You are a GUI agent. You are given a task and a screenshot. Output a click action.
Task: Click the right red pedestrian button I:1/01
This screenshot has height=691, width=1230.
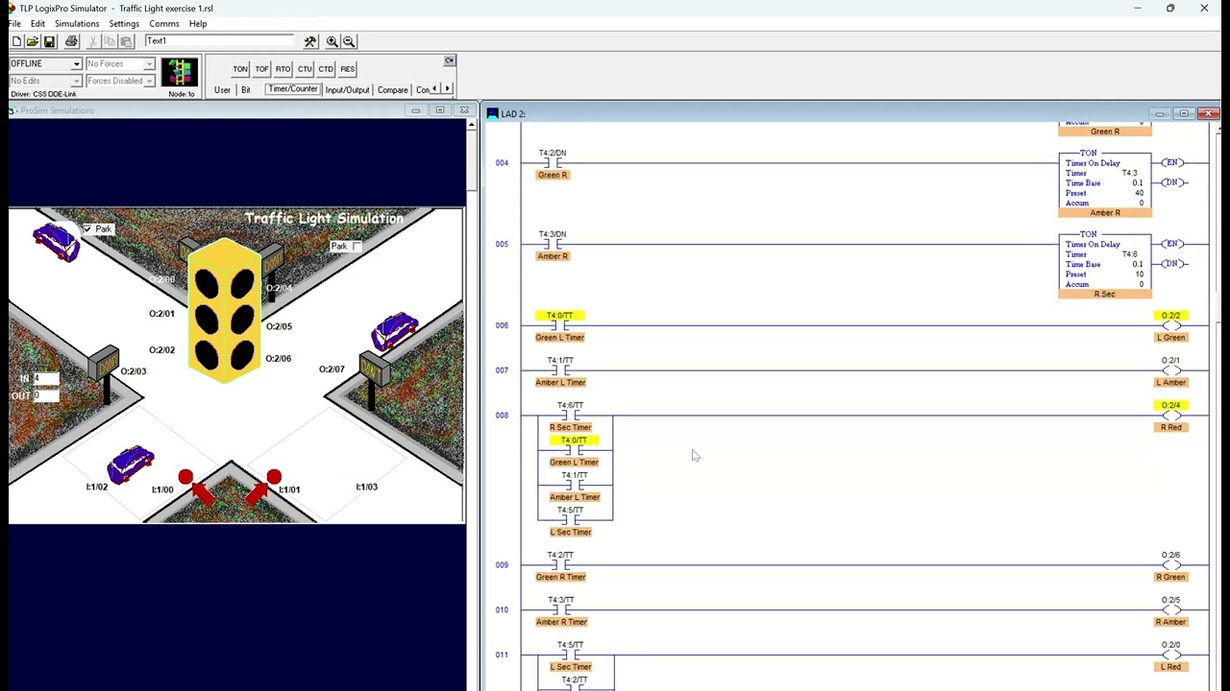pyautogui.click(x=274, y=477)
